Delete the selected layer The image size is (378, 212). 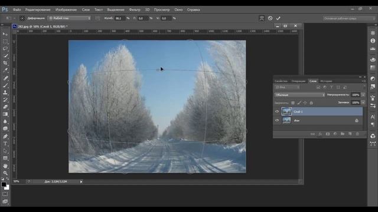tap(357, 134)
